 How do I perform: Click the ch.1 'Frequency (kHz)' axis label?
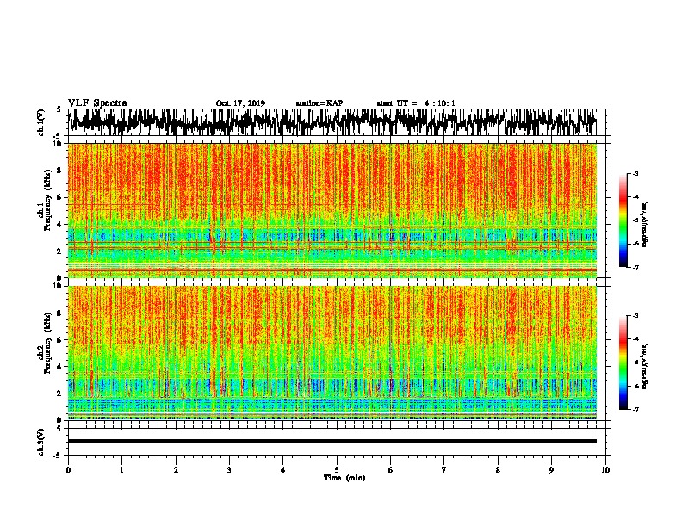tap(47, 200)
